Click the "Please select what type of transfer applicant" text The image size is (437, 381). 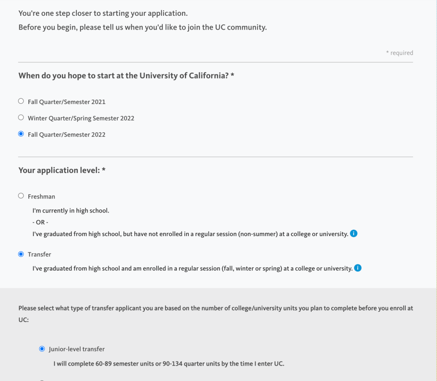pyautogui.click(x=216, y=309)
